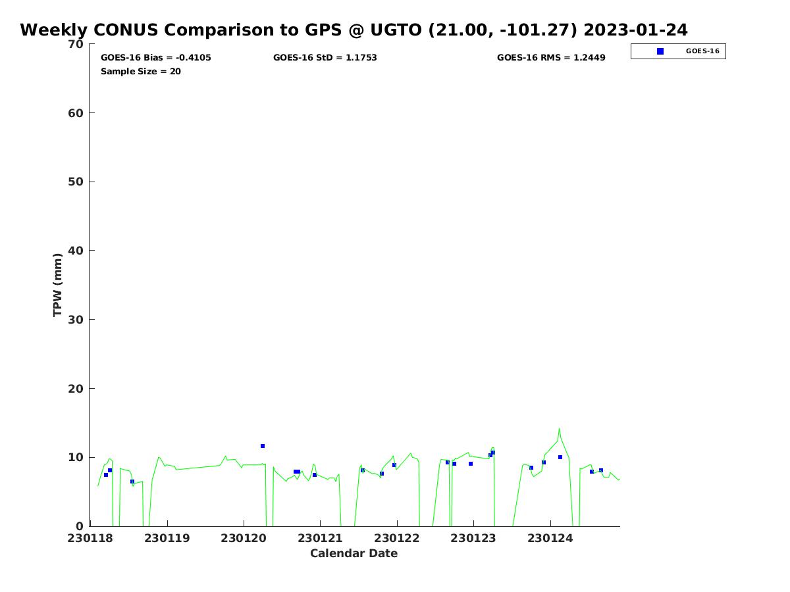Click the 230118 x-axis tick label

90,538
